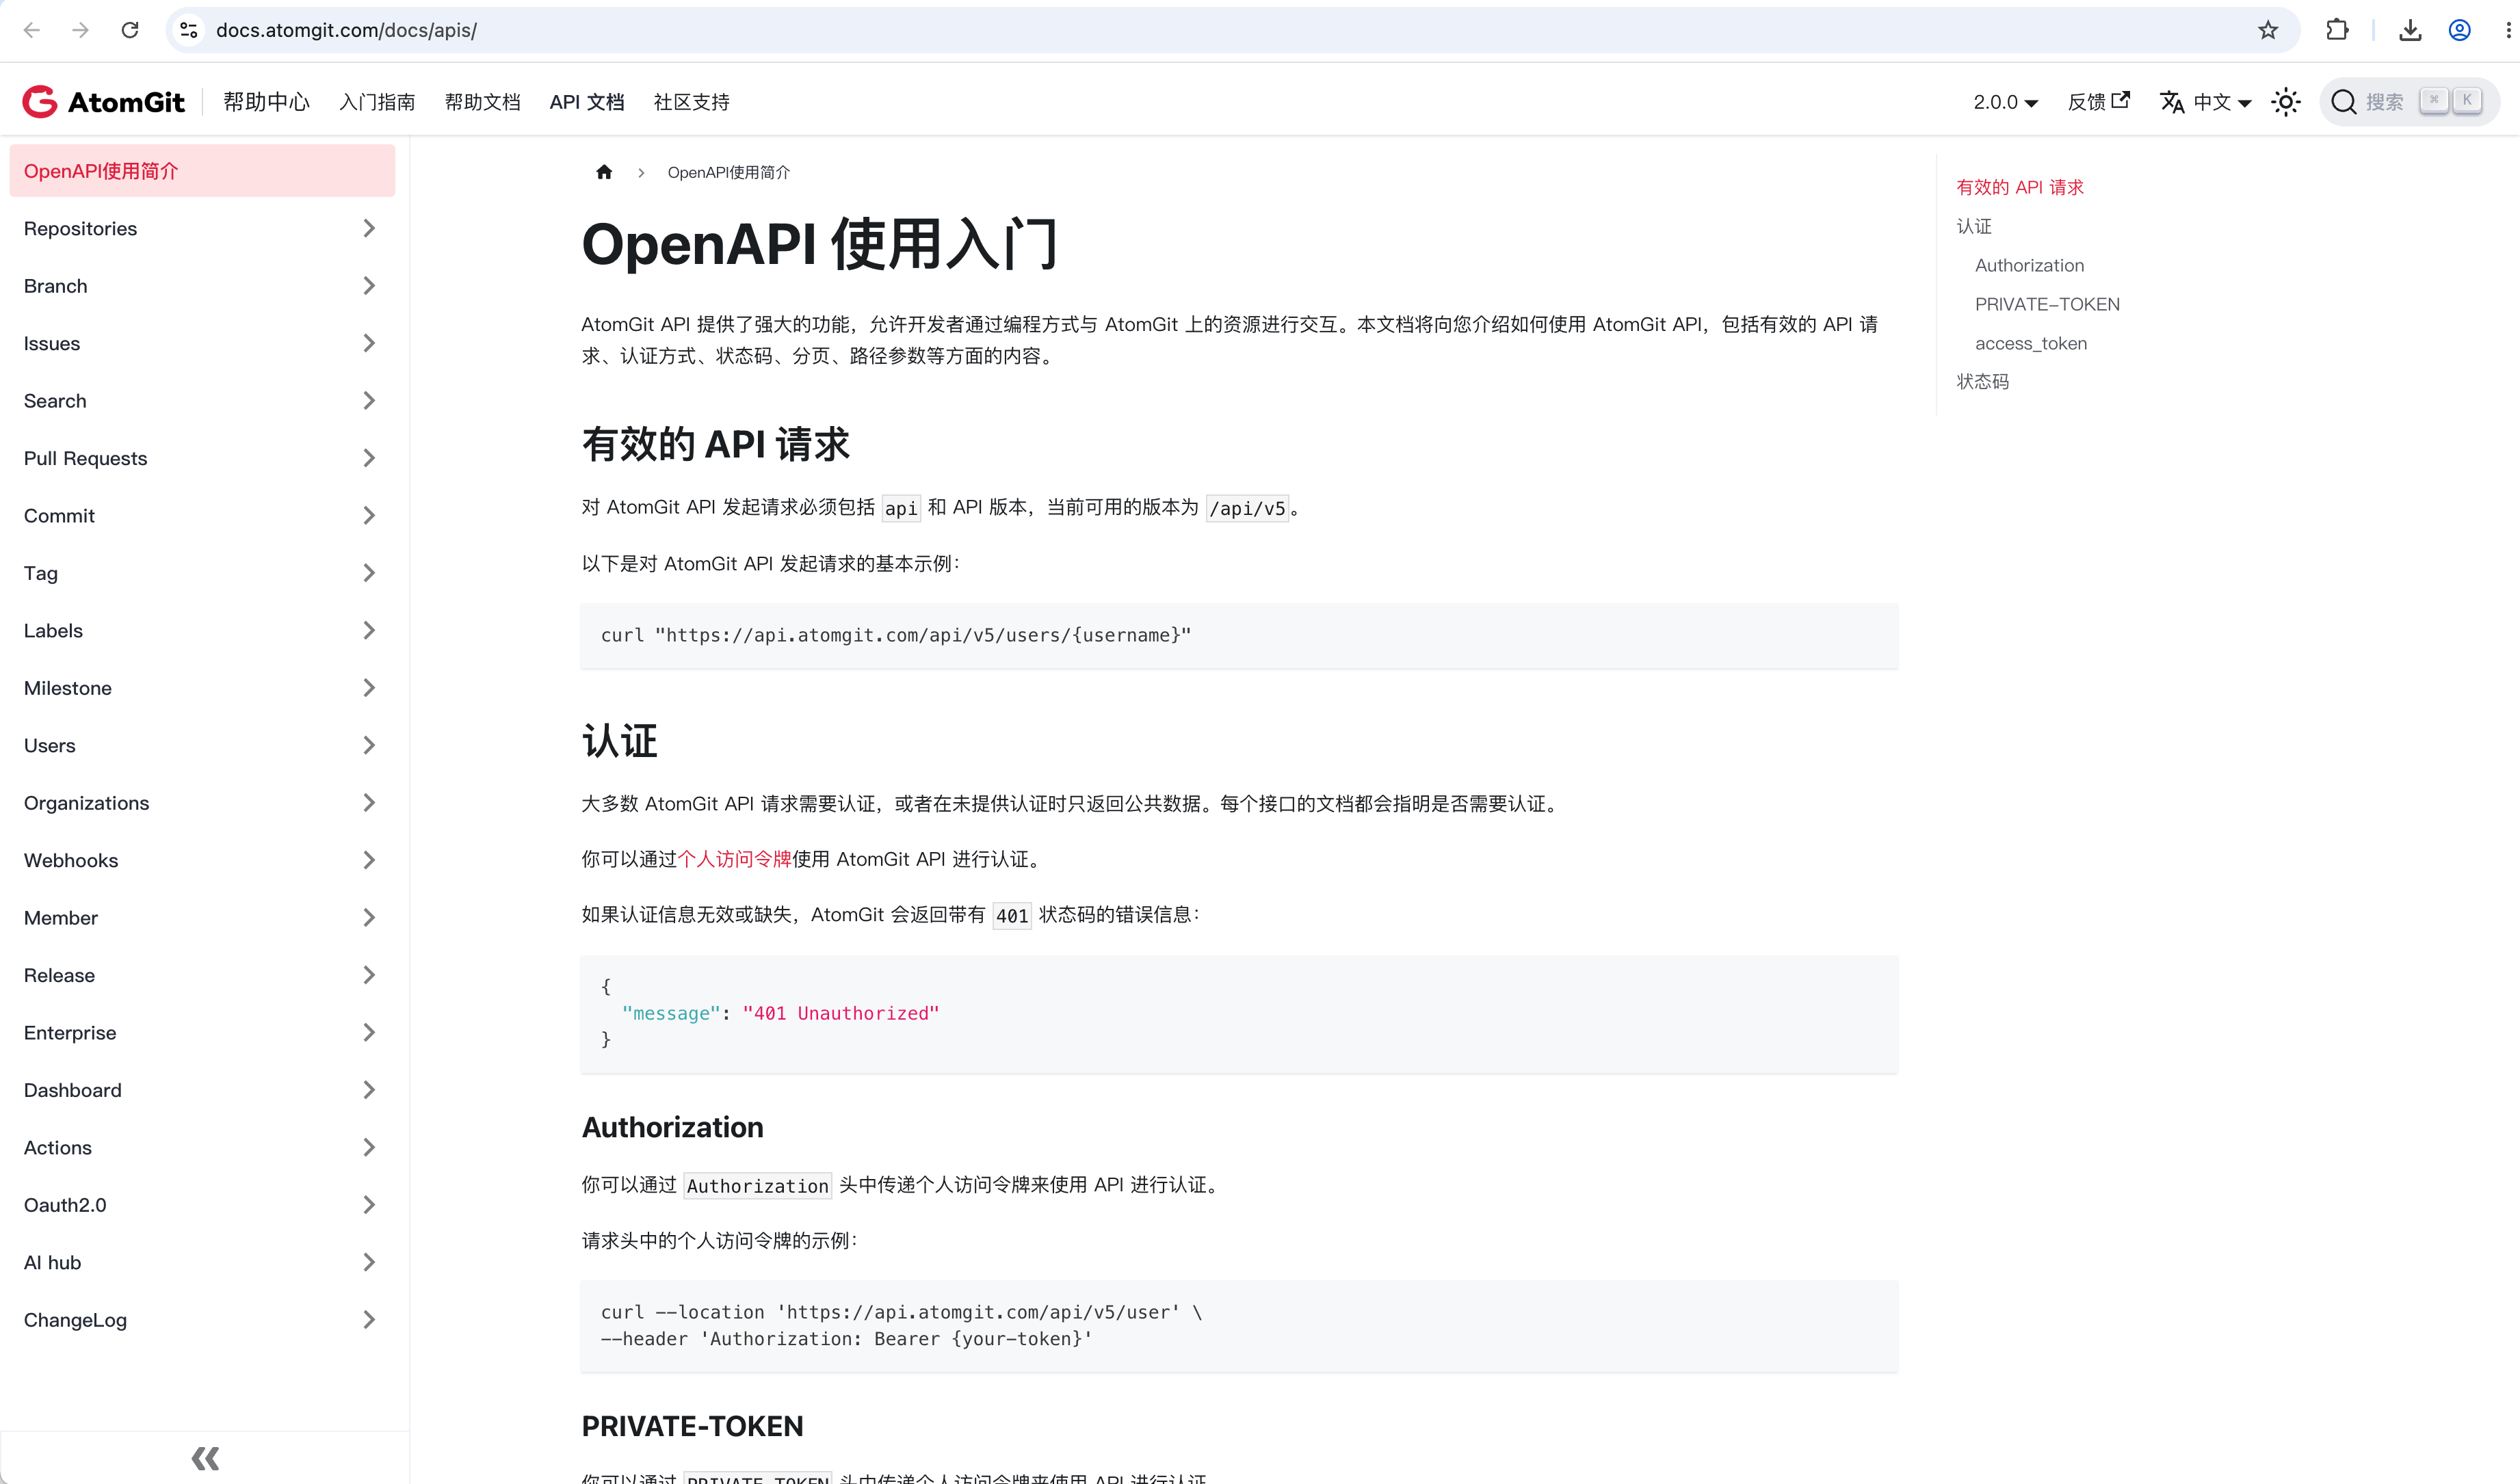Go back in browser history

[32, 30]
